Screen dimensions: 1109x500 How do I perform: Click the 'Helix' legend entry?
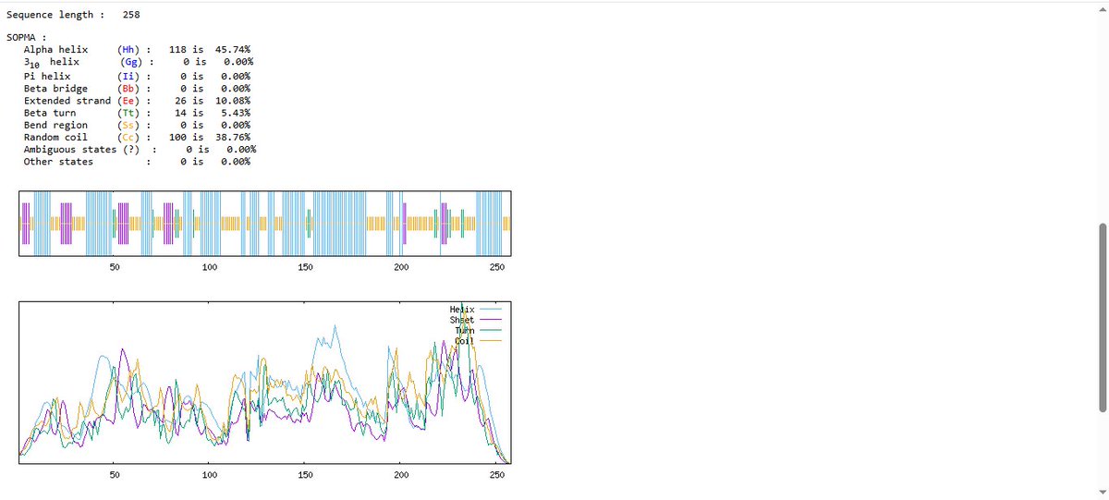coord(475,310)
